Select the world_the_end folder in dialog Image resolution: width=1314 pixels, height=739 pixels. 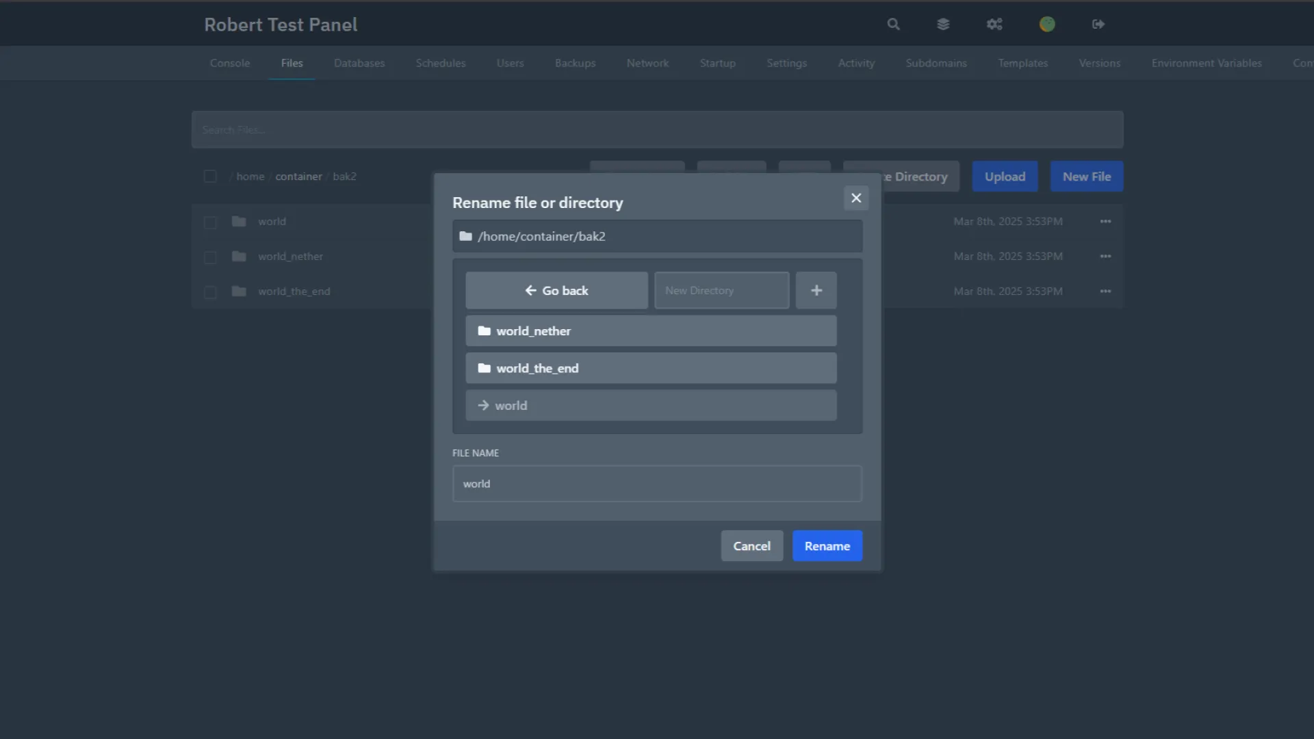click(x=650, y=368)
